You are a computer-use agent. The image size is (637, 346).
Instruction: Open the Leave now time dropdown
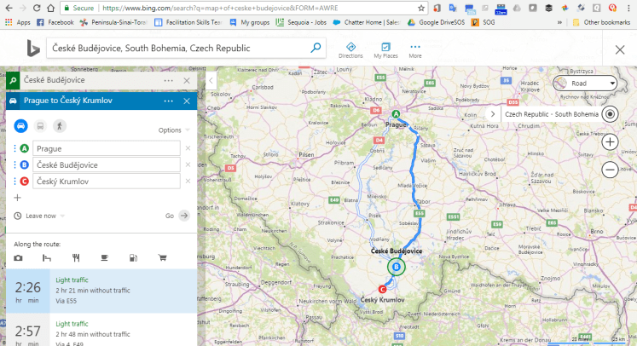click(41, 216)
